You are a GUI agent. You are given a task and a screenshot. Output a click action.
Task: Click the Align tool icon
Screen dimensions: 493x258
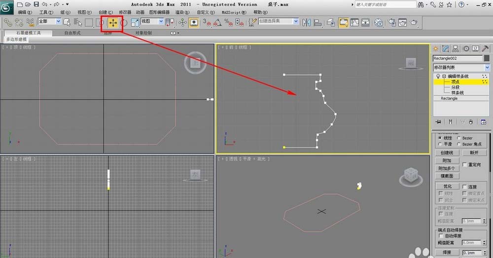318,22
